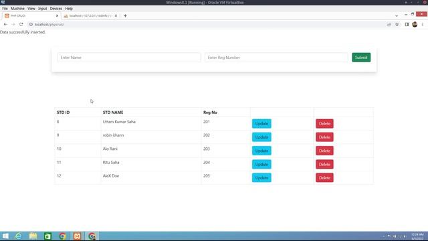Screen dimensions: 428x241
Task: Close the phpMyAdmin localhost tab
Action: click(116, 16)
